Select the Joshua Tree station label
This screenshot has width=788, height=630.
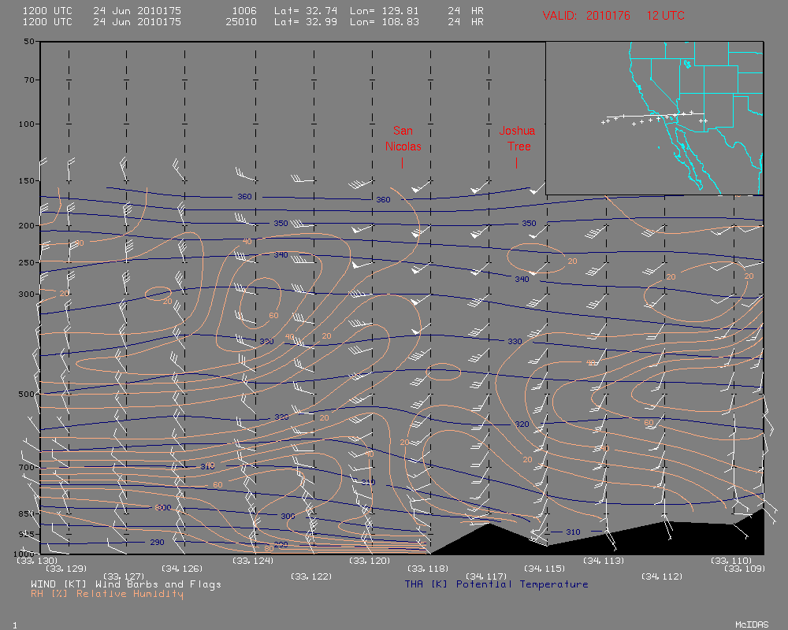[x=517, y=139]
